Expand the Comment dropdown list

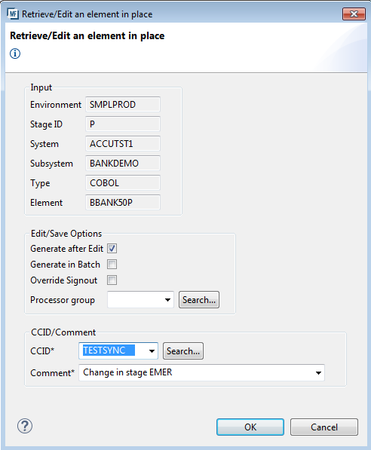318,373
